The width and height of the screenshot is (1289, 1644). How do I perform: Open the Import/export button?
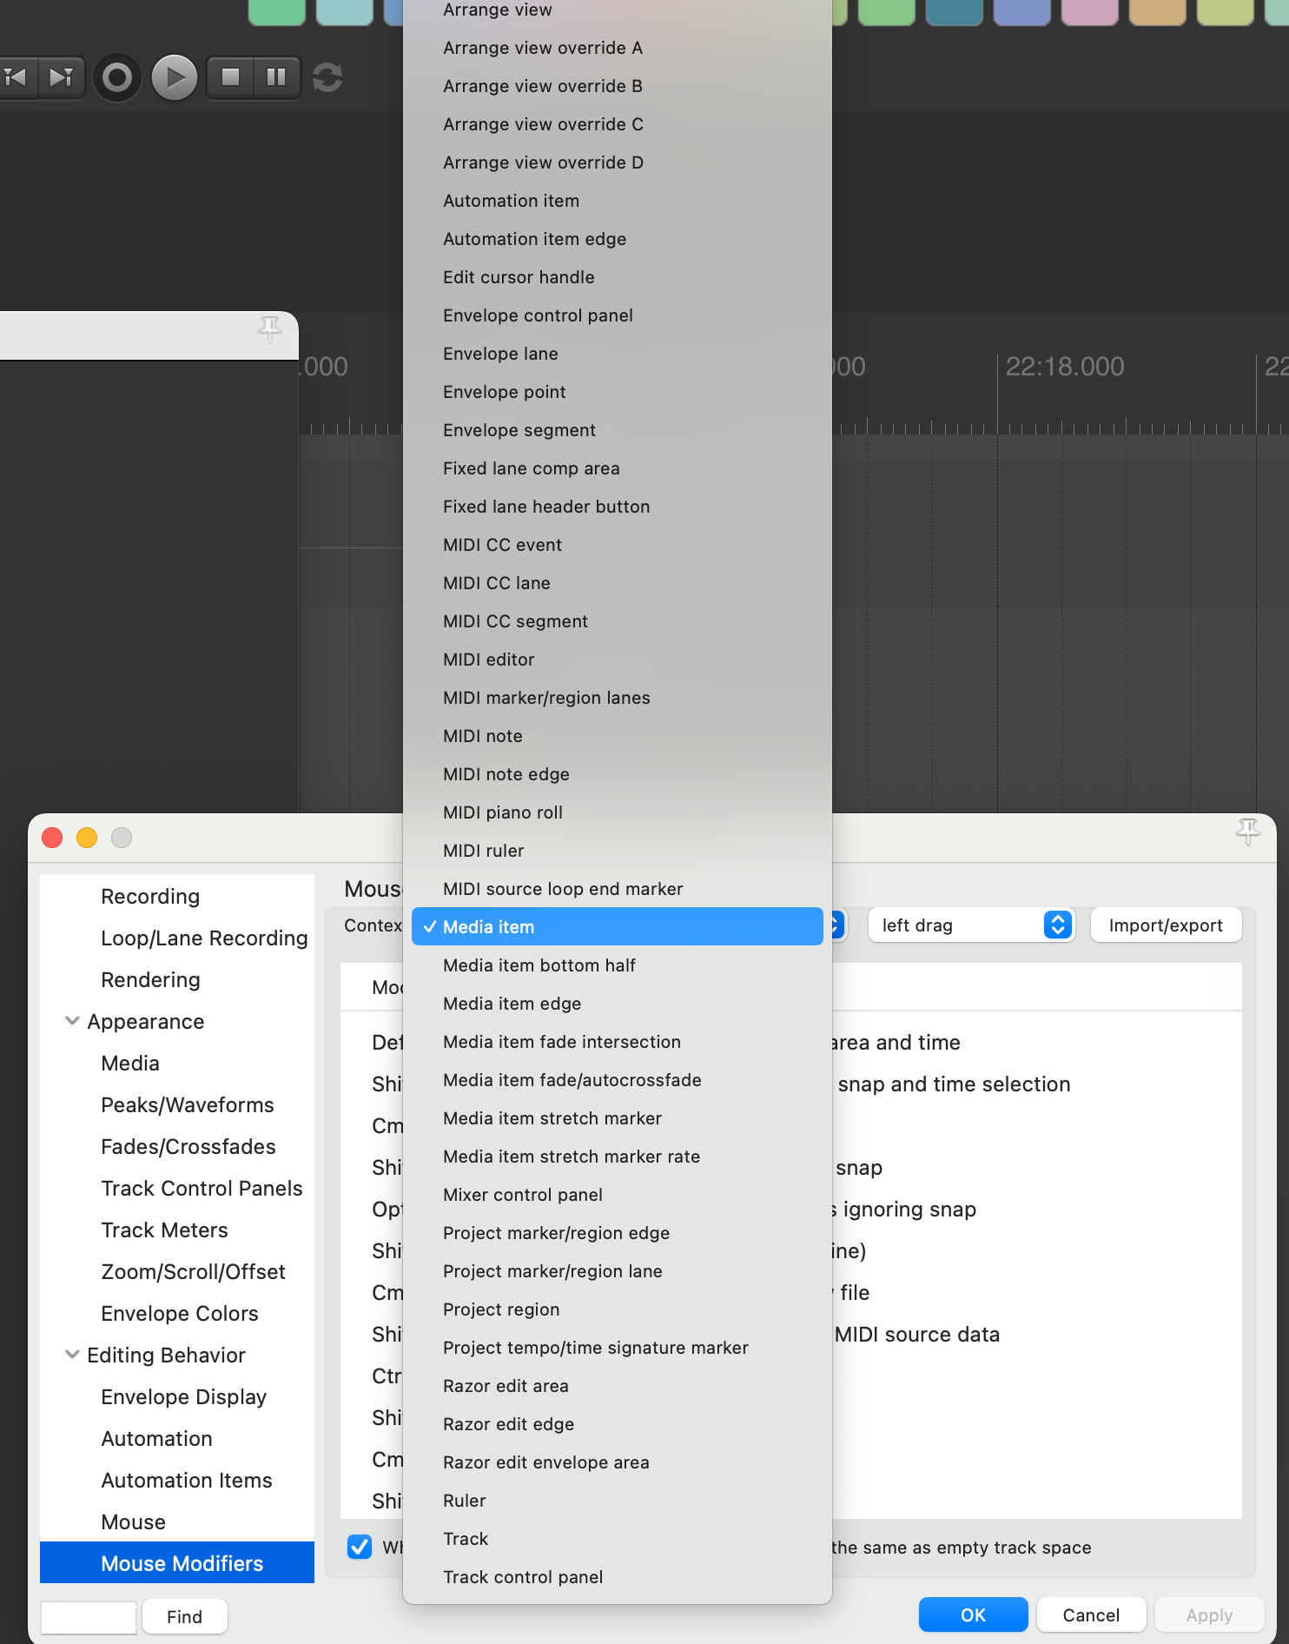[1166, 925]
